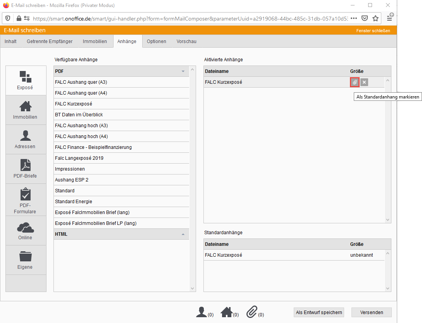Collapse the PDF attachments section
This screenshot has width=422, height=323.
click(x=183, y=71)
